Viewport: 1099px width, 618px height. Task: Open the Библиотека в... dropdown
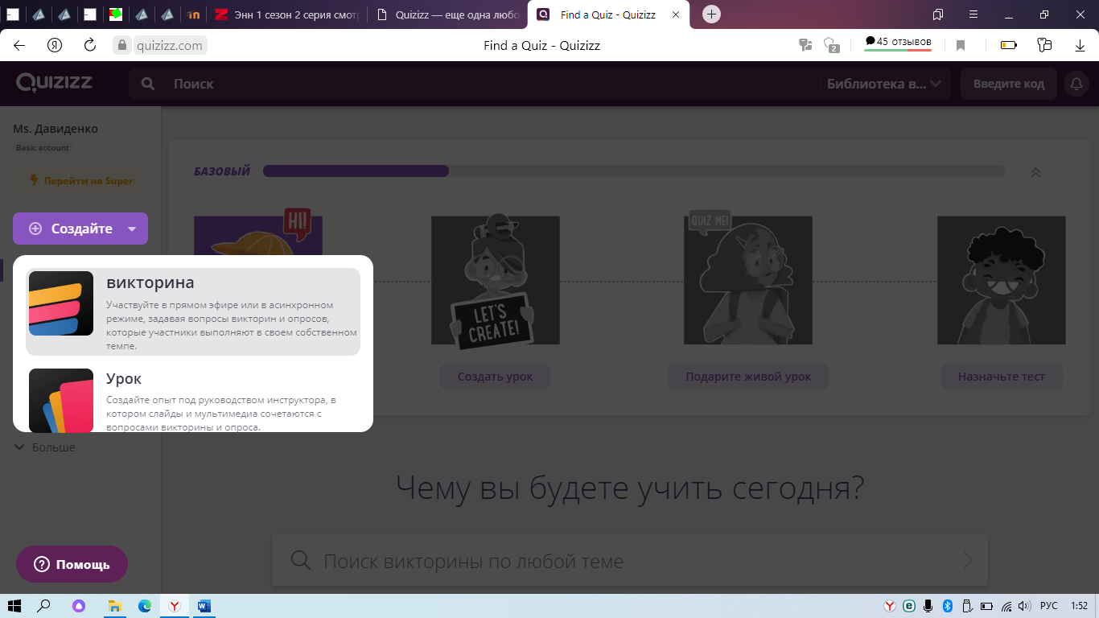[885, 84]
